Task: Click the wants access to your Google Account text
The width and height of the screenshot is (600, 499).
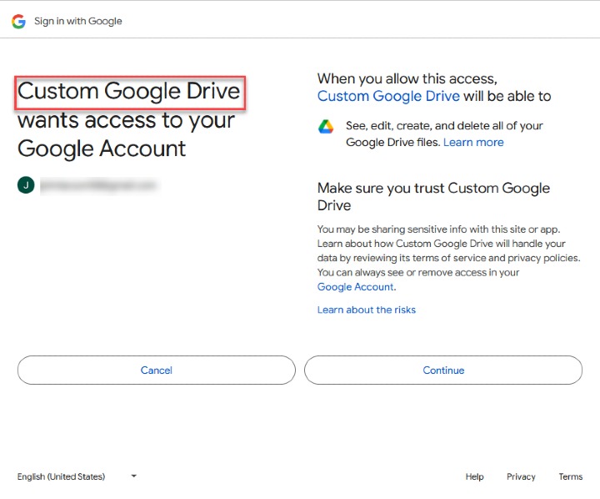Action: point(125,134)
